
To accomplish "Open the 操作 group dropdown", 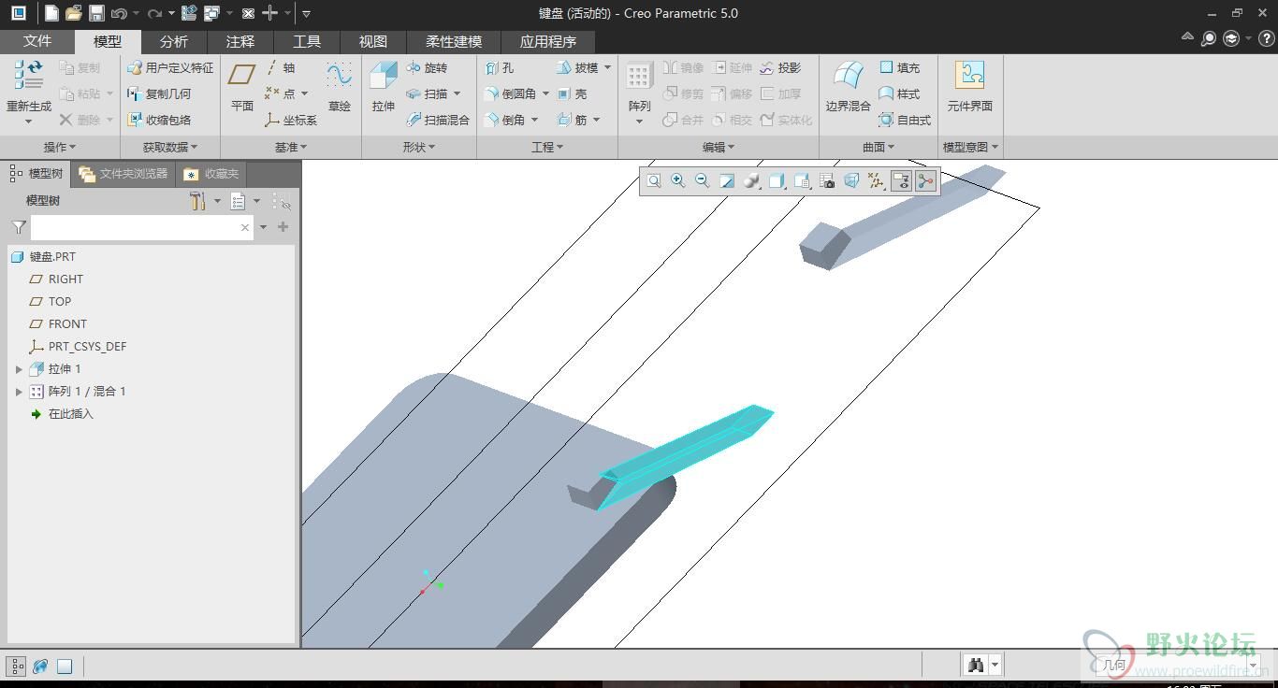I will pyautogui.click(x=60, y=147).
